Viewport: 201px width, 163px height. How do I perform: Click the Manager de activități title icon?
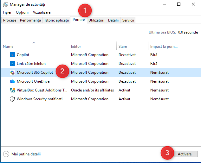coord(6,4)
